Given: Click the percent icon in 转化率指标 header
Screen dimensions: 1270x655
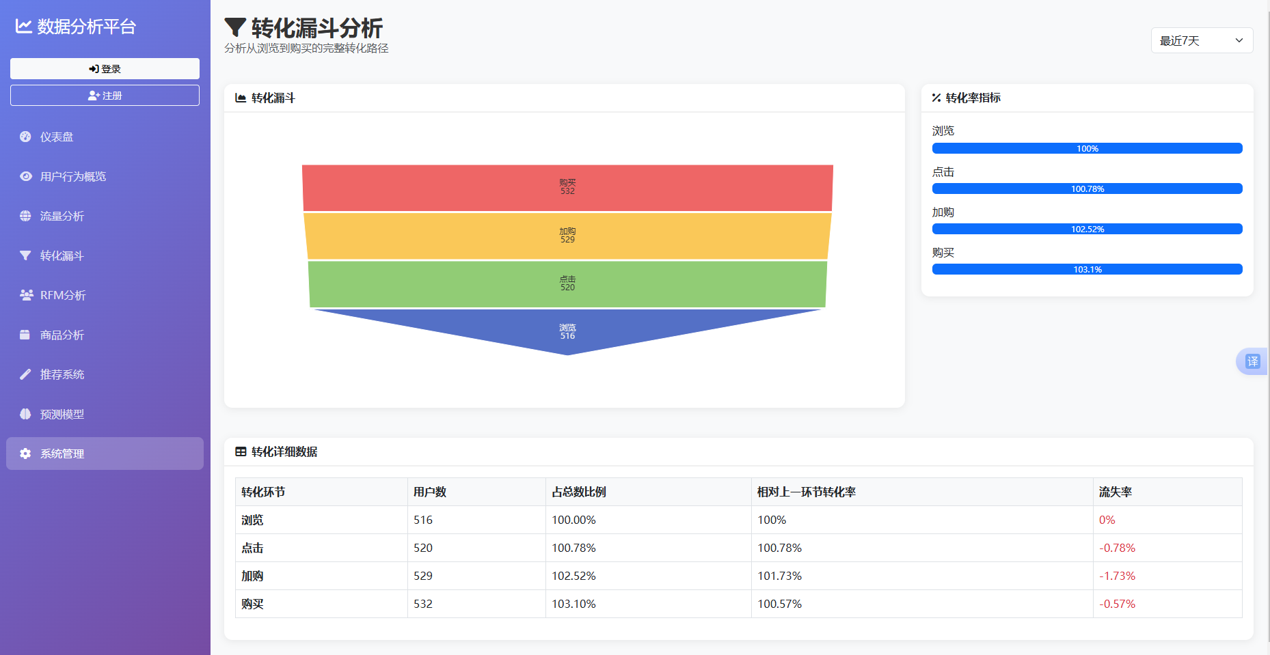Looking at the screenshot, I should pos(936,98).
